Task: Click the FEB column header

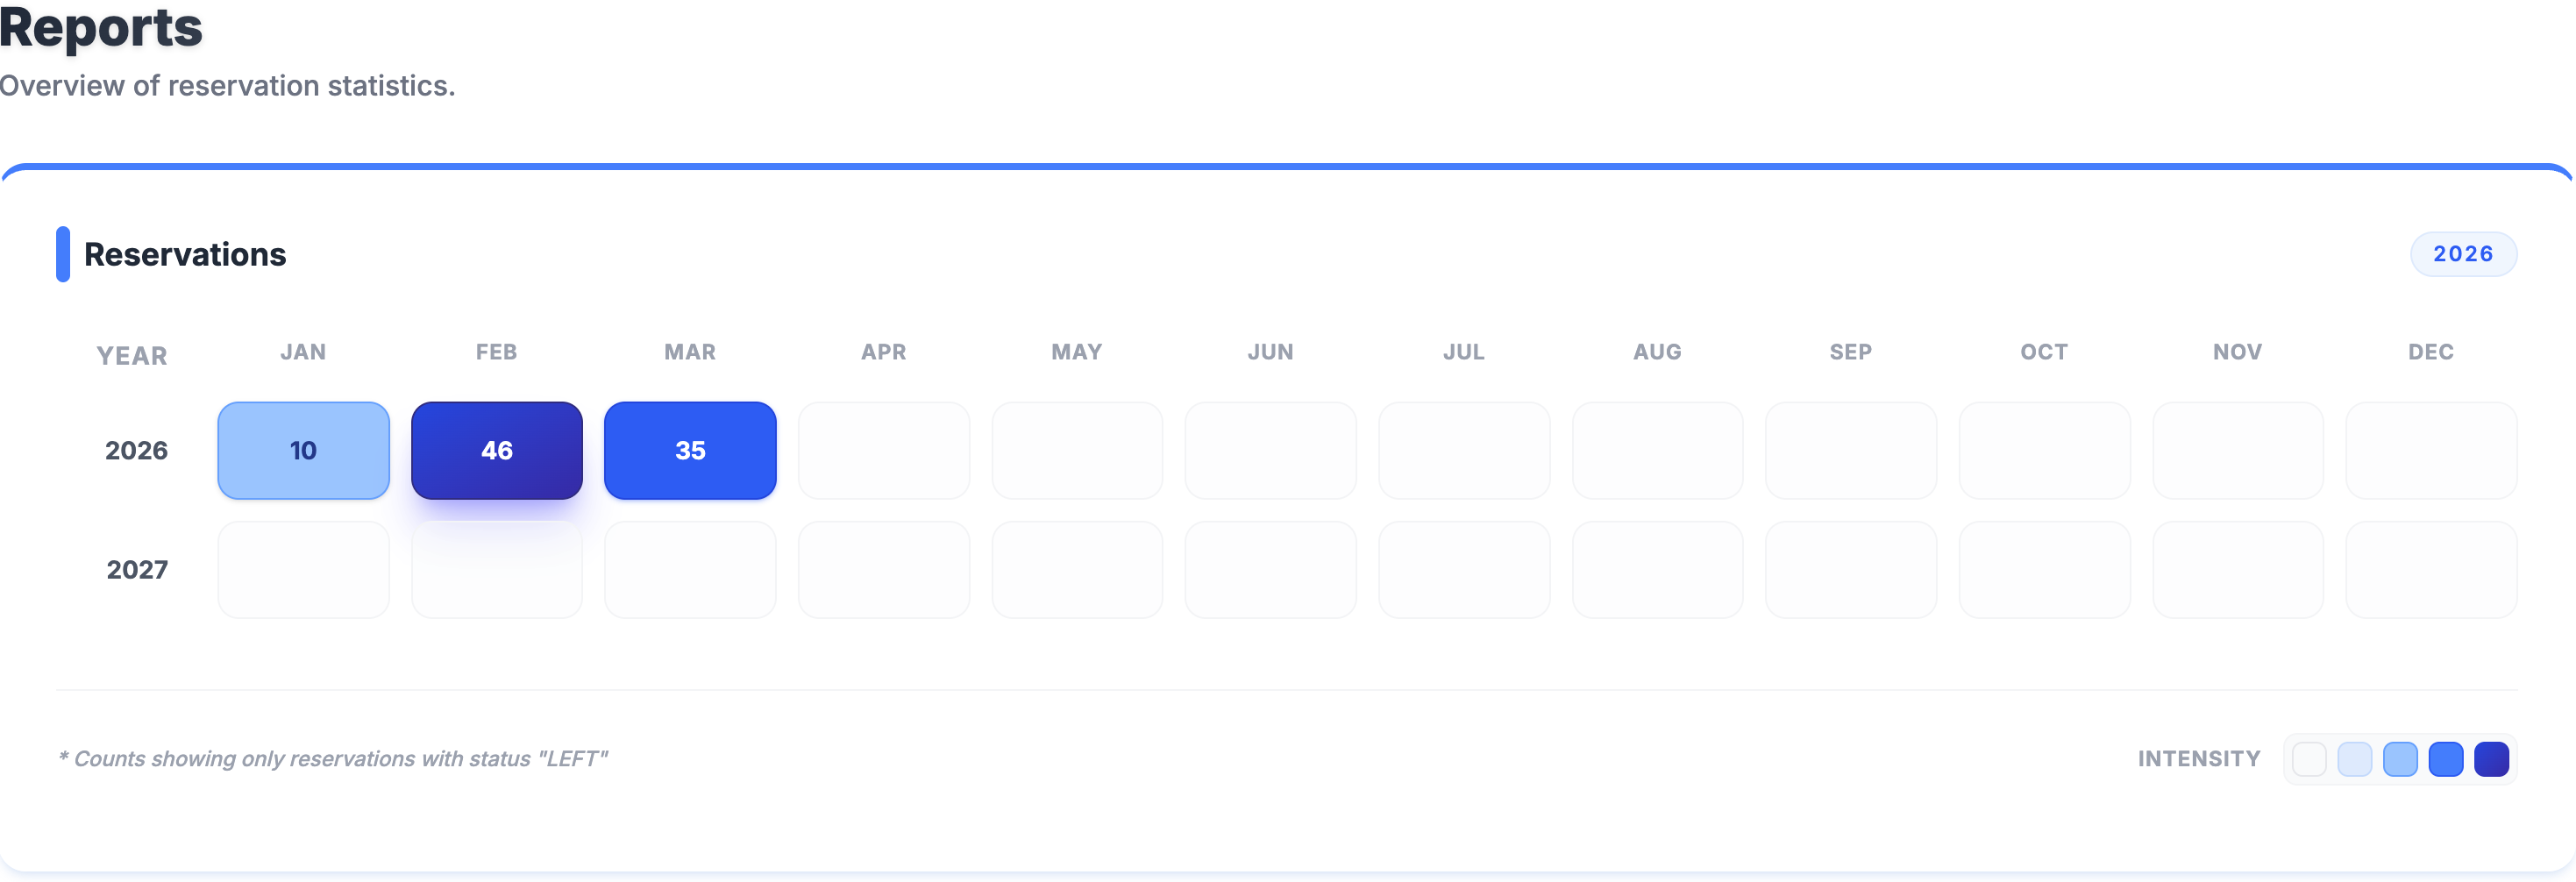Action: (x=496, y=352)
